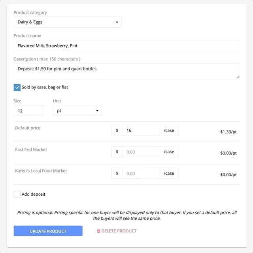Click the Product category dropdown arrow
The height and width of the screenshot is (253, 253).
[x=117, y=22]
